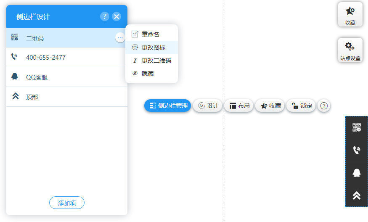Select the QQ客服 list item
The height and width of the screenshot is (222, 368).
(x=67, y=77)
